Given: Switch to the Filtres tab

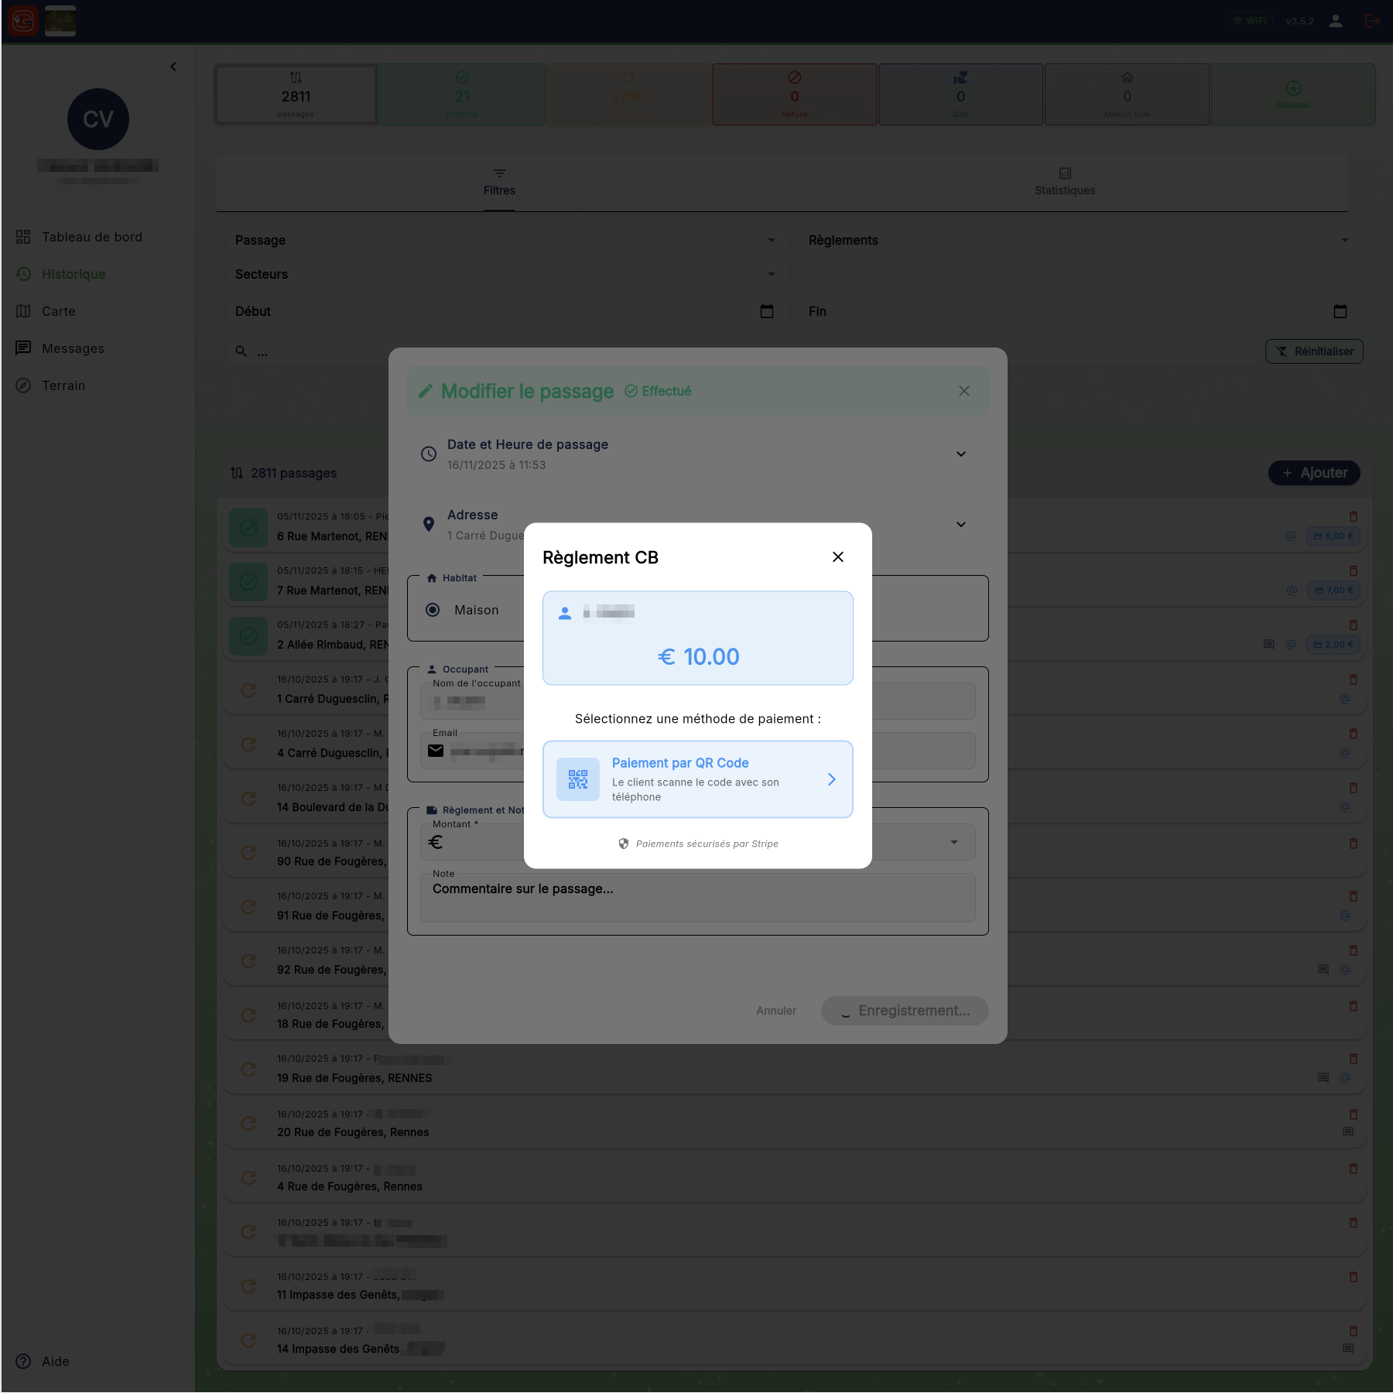Looking at the screenshot, I should 499,183.
